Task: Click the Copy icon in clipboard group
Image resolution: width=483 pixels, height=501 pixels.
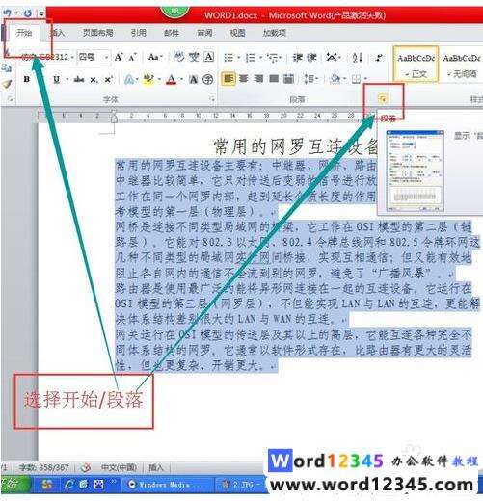Action: [7, 67]
